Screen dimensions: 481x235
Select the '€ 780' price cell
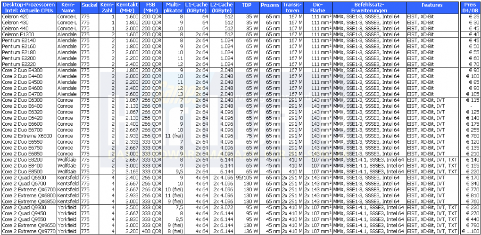[470, 136]
